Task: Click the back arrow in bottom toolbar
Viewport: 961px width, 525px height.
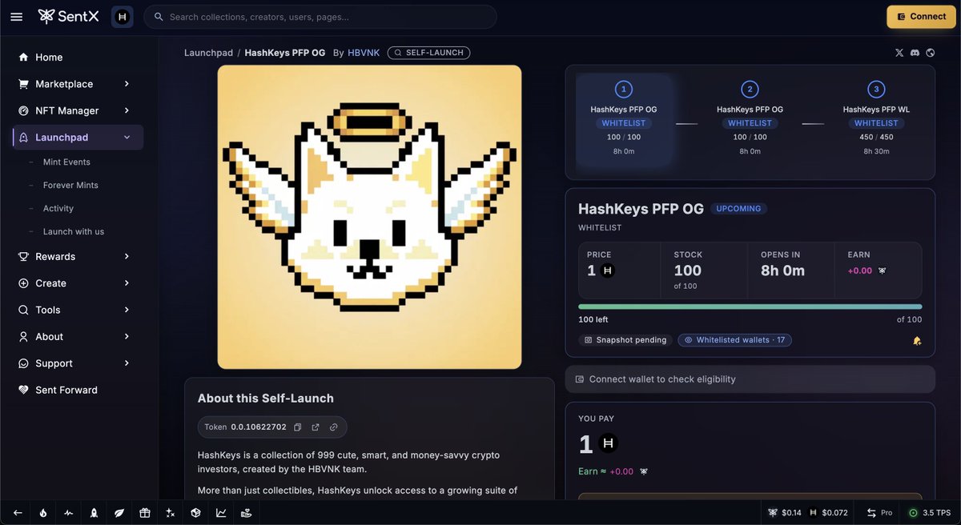Action: [x=18, y=513]
